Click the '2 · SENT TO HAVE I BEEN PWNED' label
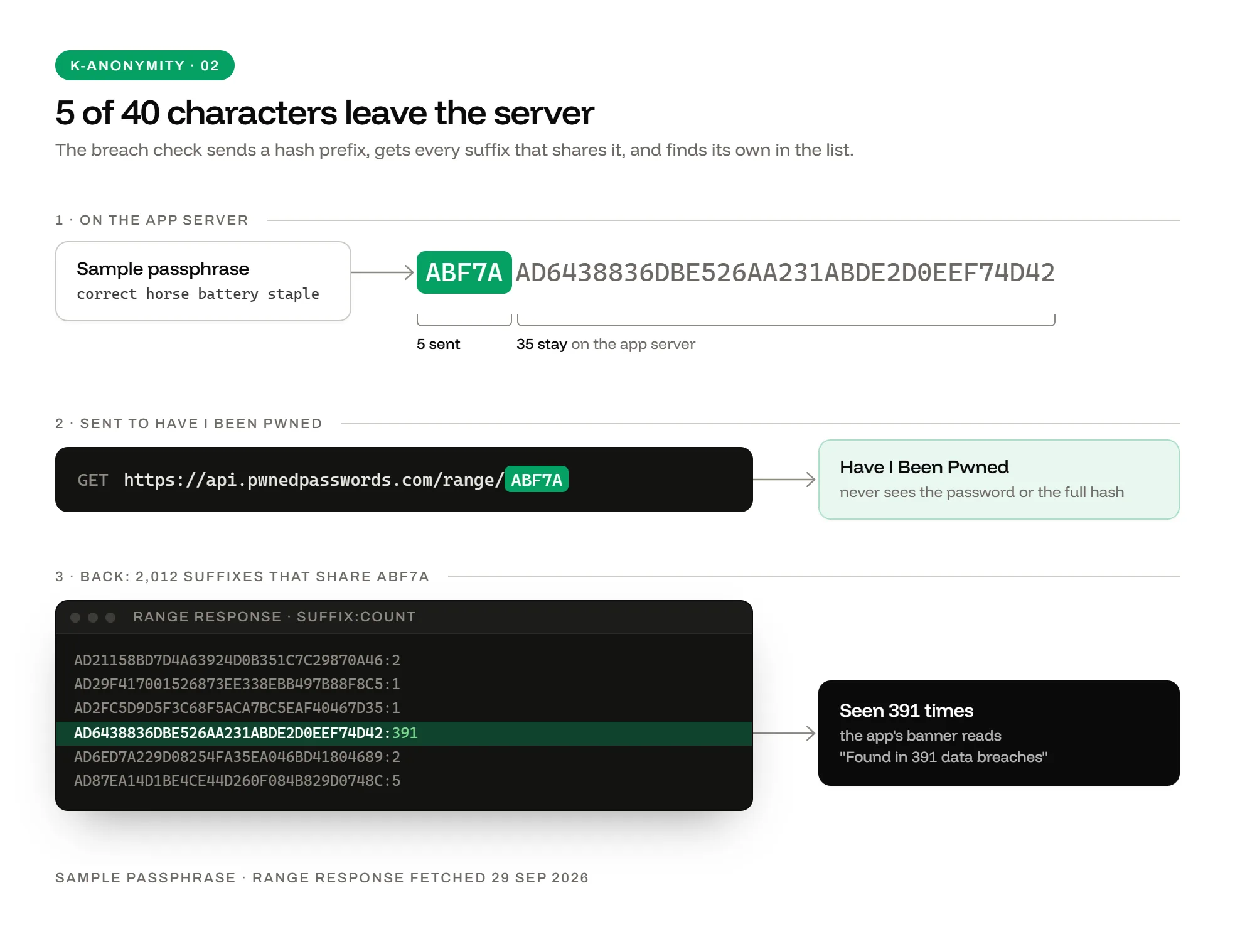Image resolution: width=1235 pixels, height=944 pixels. point(189,424)
